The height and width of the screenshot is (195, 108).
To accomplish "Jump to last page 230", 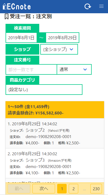I will tap(96, 189).
